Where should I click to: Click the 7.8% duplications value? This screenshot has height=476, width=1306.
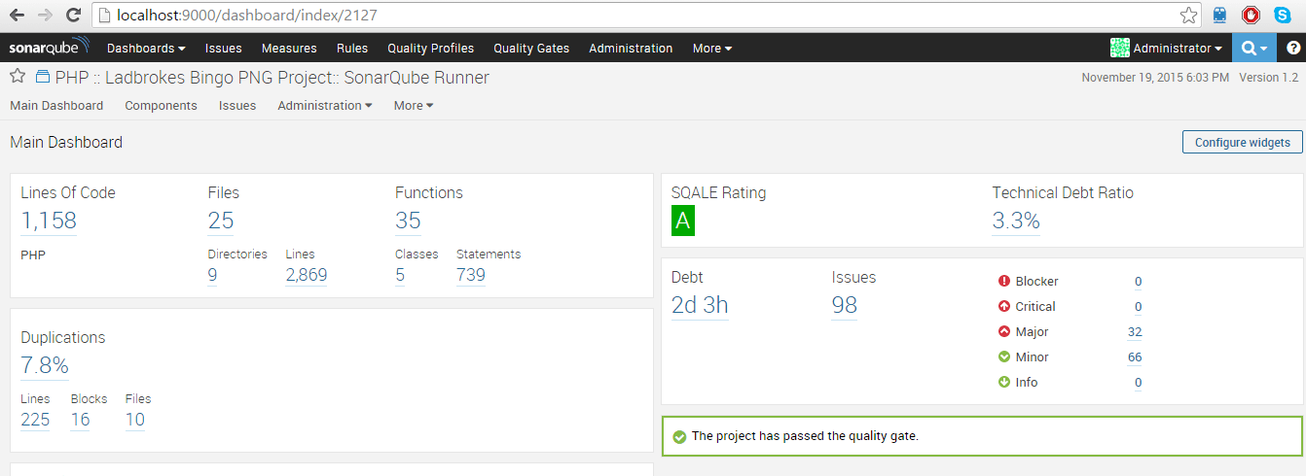point(45,365)
